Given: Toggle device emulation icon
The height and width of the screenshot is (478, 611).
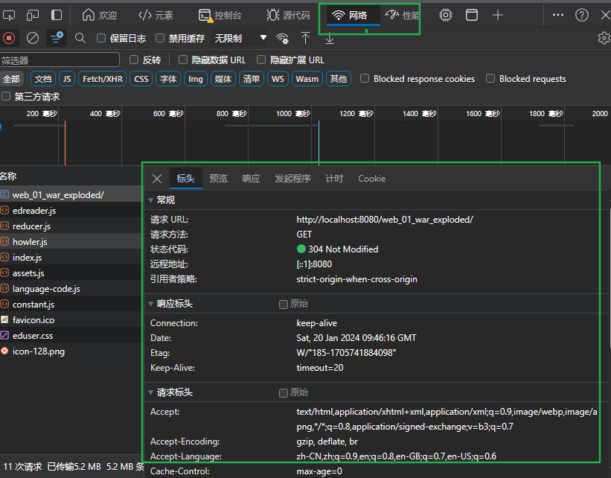Looking at the screenshot, I should point(32,15).
